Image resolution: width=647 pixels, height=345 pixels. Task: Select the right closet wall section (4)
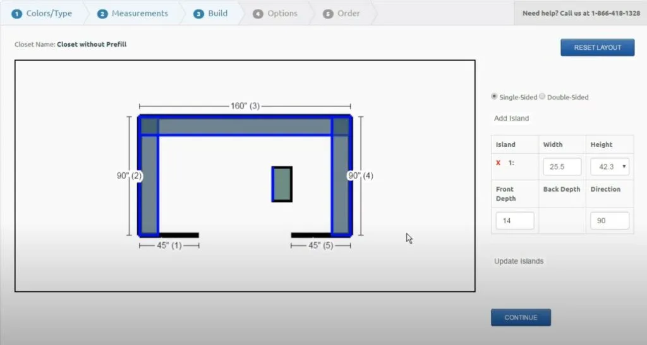pos(341,184)
